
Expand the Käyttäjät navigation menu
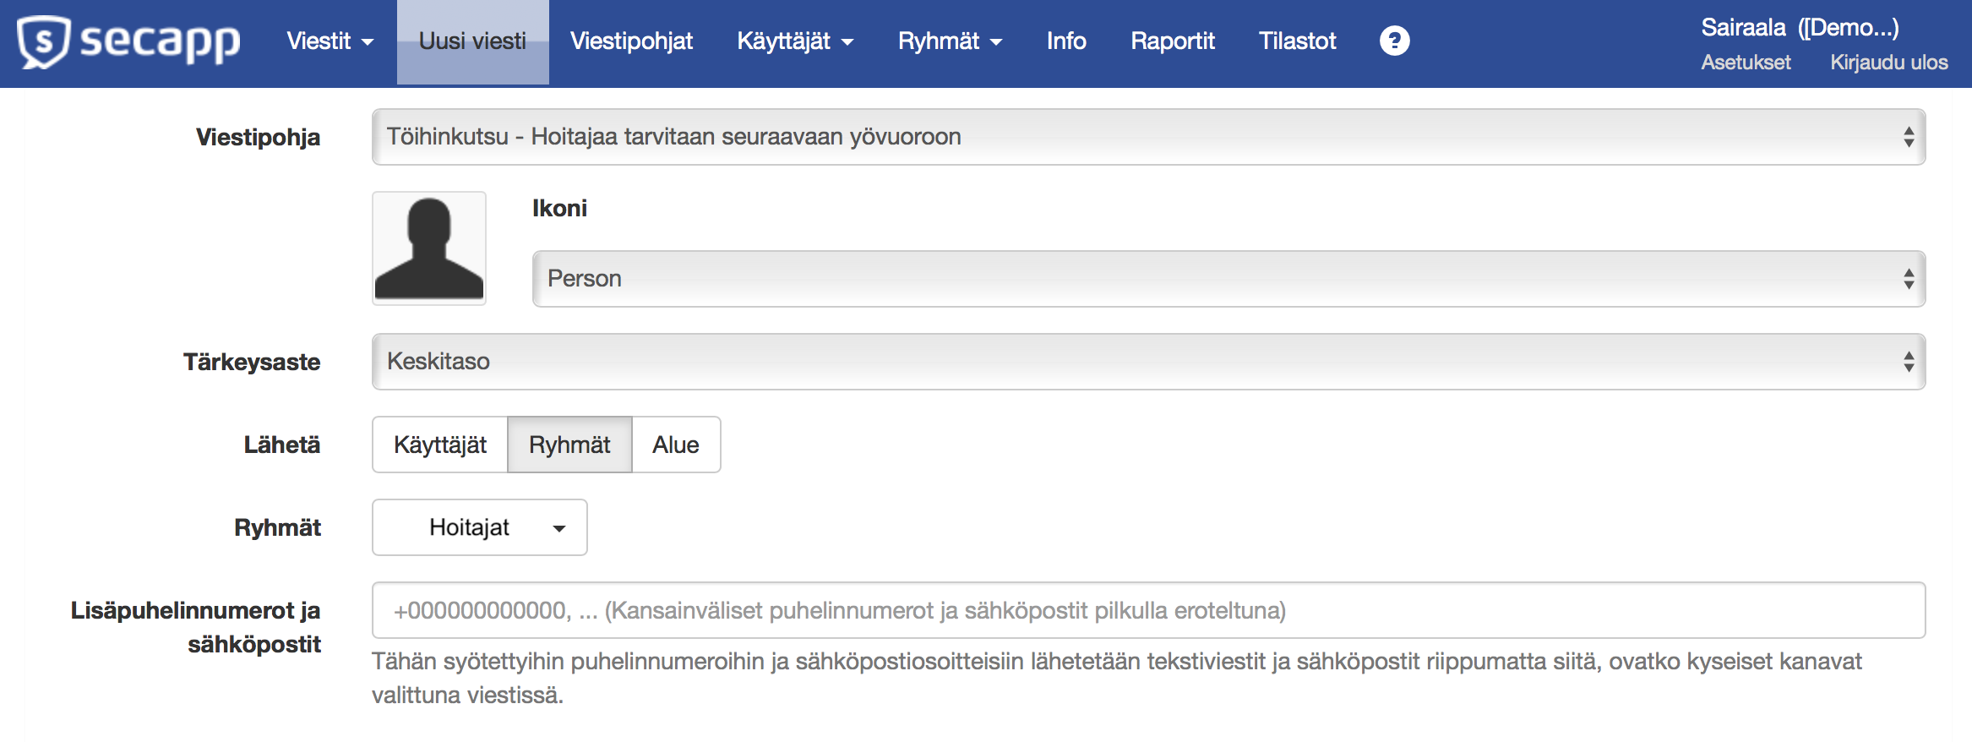pos(794,41)
